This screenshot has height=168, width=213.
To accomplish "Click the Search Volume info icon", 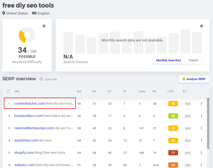I will click(x=201, y=26).
